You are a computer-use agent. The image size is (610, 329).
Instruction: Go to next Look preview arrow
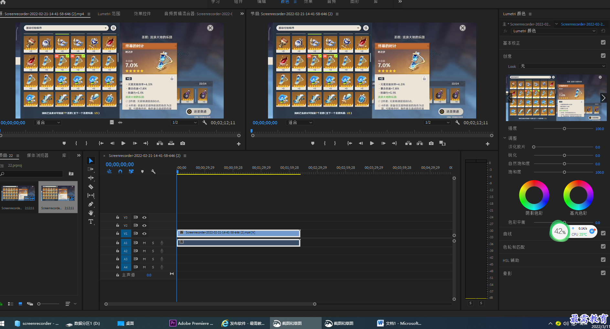[x=603, y=98]
